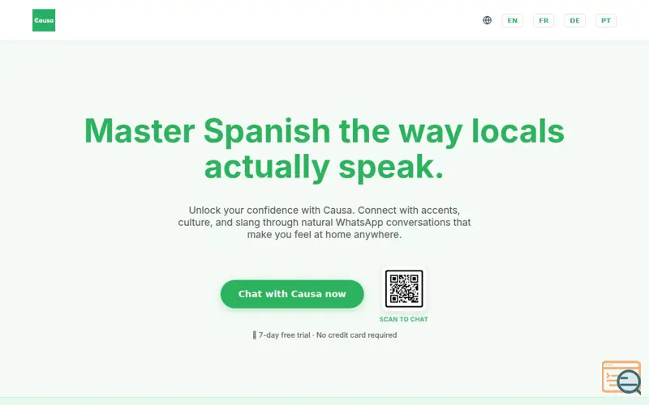Click the Master Spanish headline

coord(324,148)
